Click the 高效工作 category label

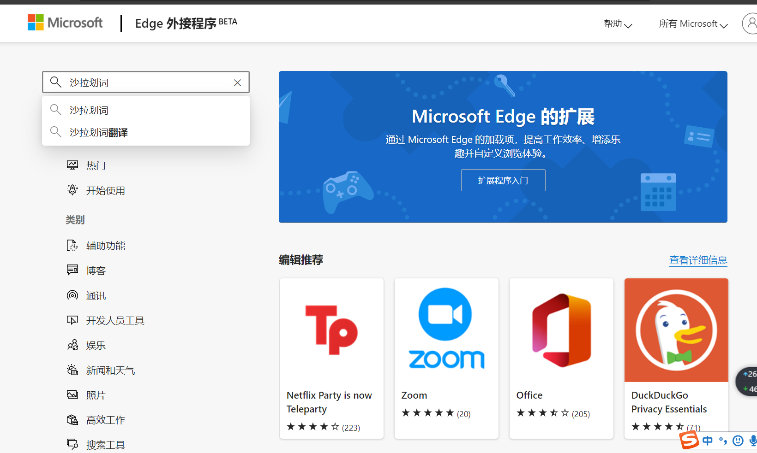[x=106, y=420]
